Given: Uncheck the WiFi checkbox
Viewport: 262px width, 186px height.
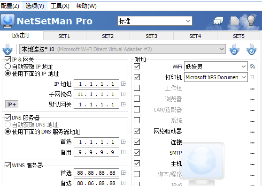Looking at the screenshot, I should 137,67.
